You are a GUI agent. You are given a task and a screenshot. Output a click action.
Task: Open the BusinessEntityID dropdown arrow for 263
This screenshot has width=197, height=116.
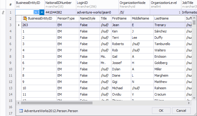point(42,12)
